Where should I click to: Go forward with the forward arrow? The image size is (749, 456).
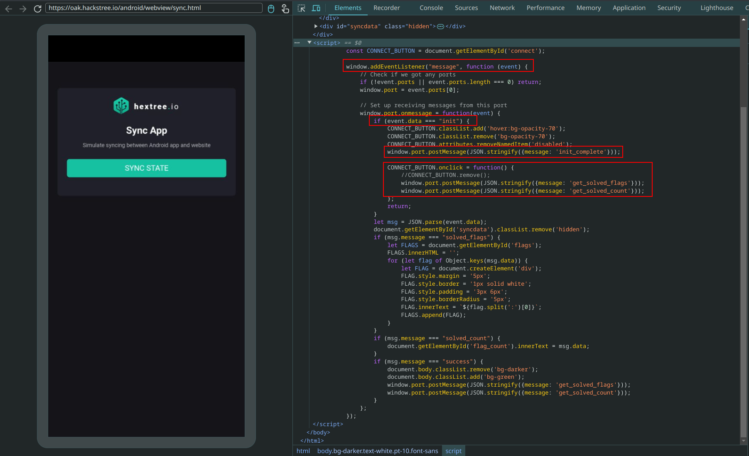tap(23, 8)
